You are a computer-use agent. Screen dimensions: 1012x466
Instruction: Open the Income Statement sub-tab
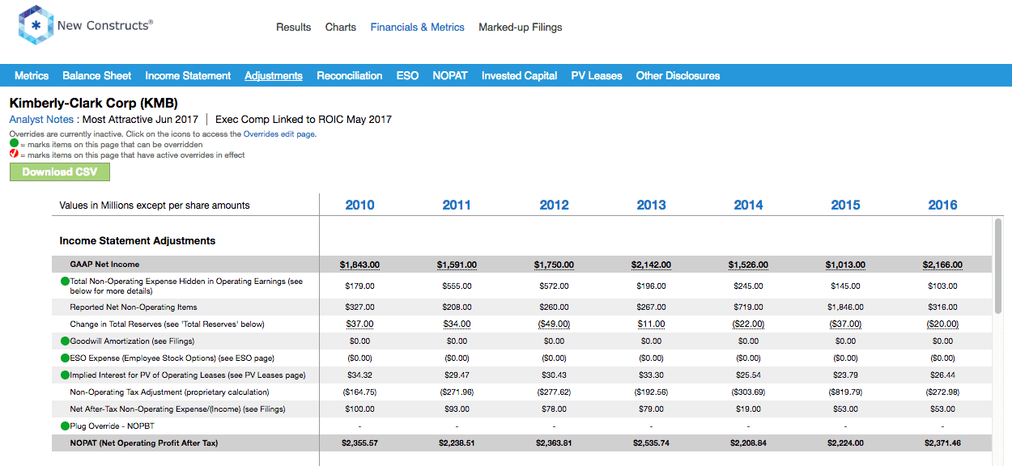pos(188,76)
